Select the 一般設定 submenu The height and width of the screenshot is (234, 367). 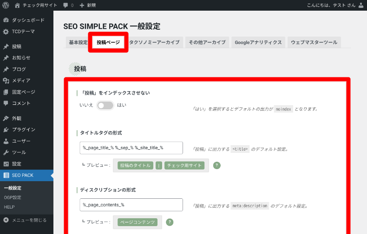(13, 188)
